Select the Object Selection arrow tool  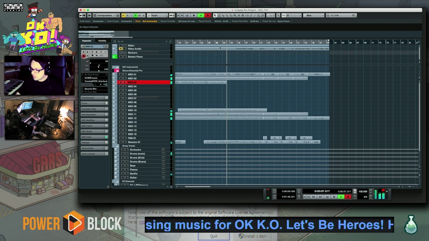(215, 15)
